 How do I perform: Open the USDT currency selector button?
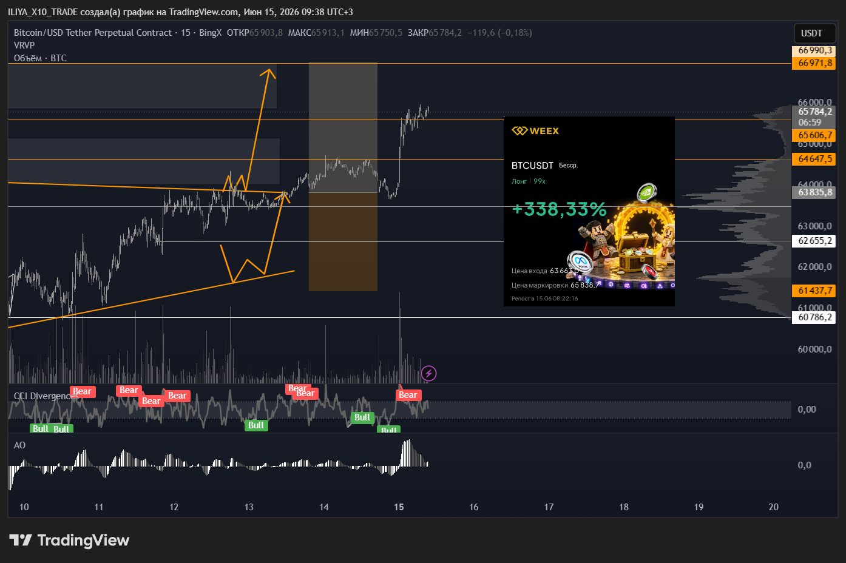pos(814,33)
